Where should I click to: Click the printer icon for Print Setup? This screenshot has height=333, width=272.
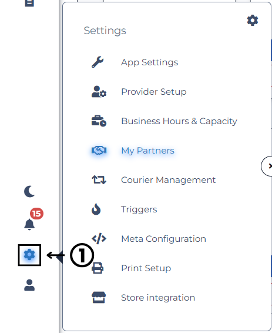pyautogui.click(x=98, y=268)
